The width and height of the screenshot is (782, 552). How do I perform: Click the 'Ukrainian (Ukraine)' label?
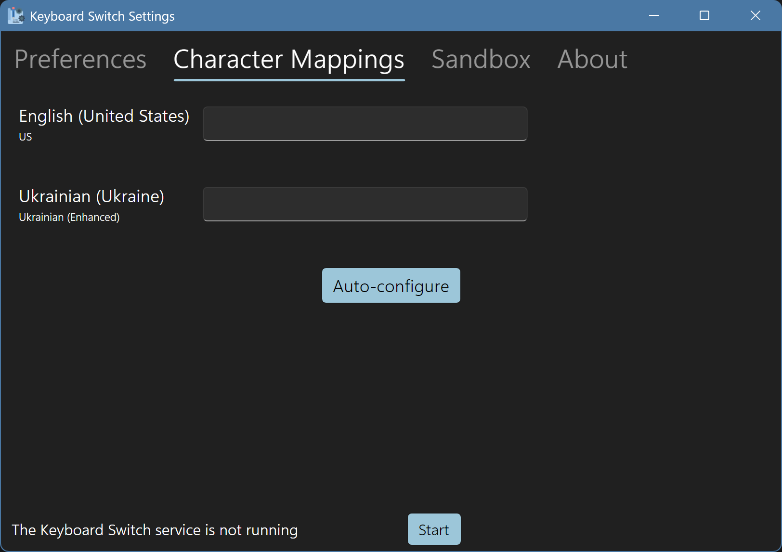point(91,197)
